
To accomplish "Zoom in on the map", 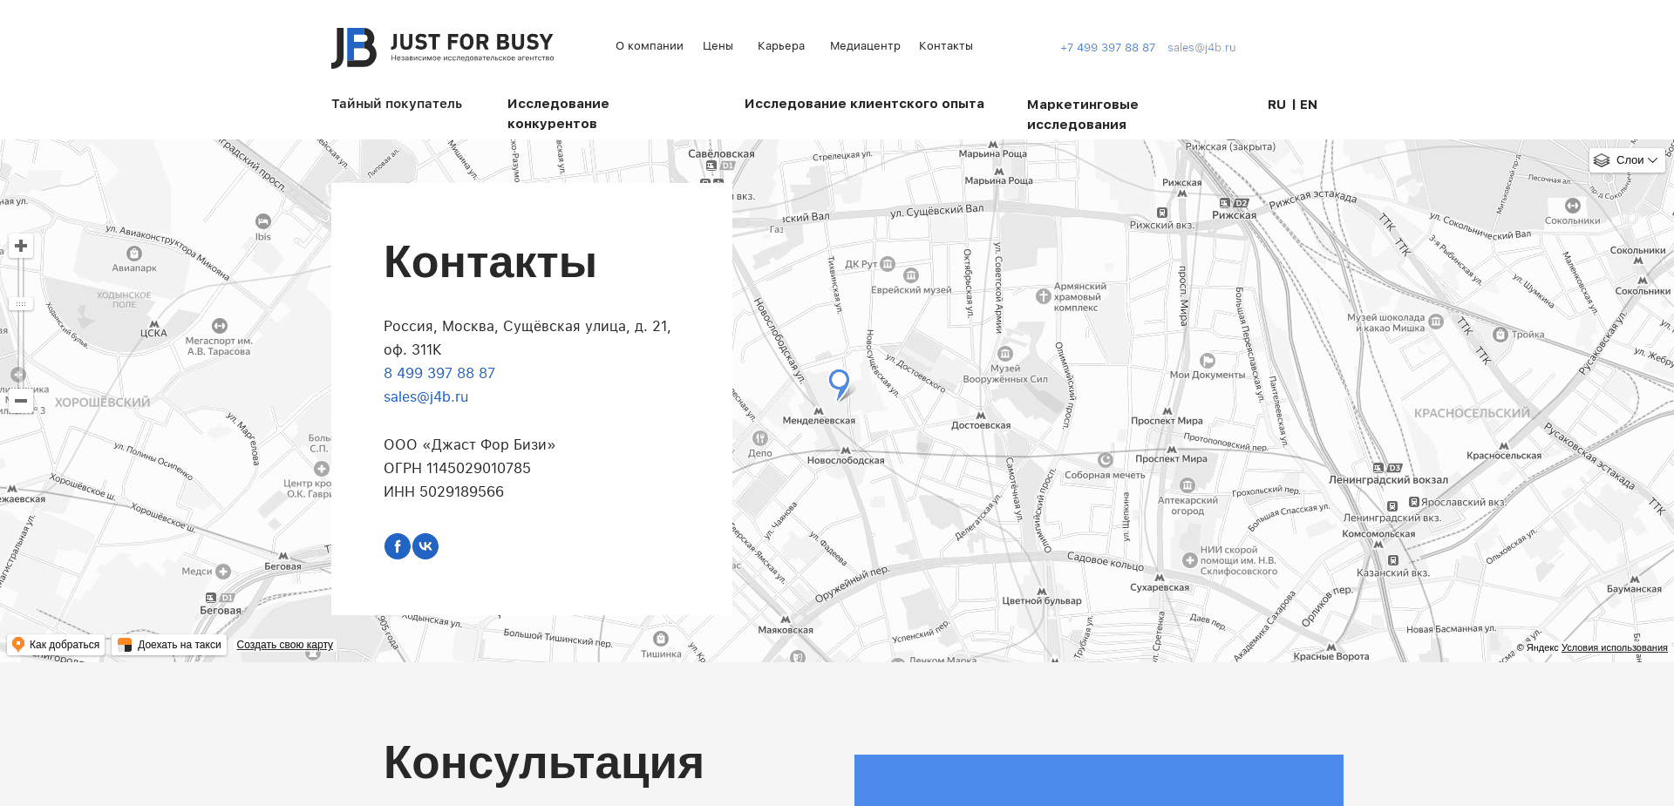I will 20,246.
